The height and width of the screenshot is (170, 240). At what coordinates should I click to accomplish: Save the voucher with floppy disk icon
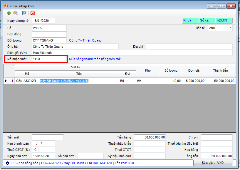(x=24, y=13)
